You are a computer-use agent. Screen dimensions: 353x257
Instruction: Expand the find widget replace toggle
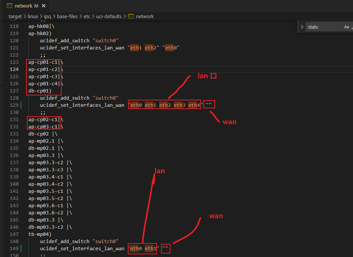[302, 27]
